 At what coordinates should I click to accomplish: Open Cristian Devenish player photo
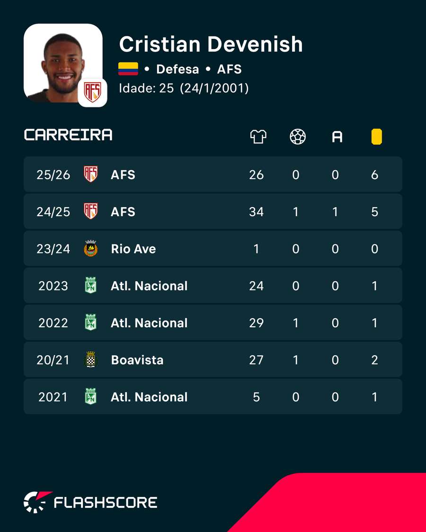(63, 63)
